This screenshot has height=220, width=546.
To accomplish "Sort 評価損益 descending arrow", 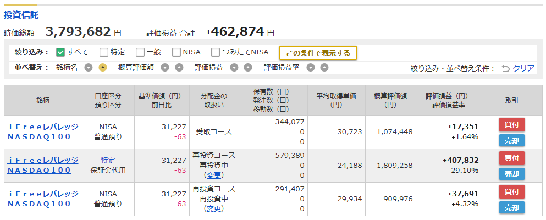I will (x=234, y=68).
